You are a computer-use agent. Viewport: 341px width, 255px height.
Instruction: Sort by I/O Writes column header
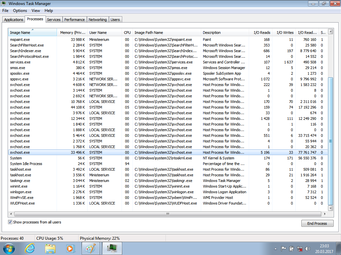click(284, 33)
